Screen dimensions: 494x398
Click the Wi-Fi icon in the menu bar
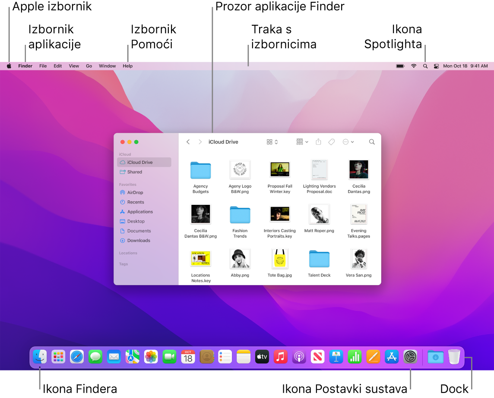coord(414,66)
